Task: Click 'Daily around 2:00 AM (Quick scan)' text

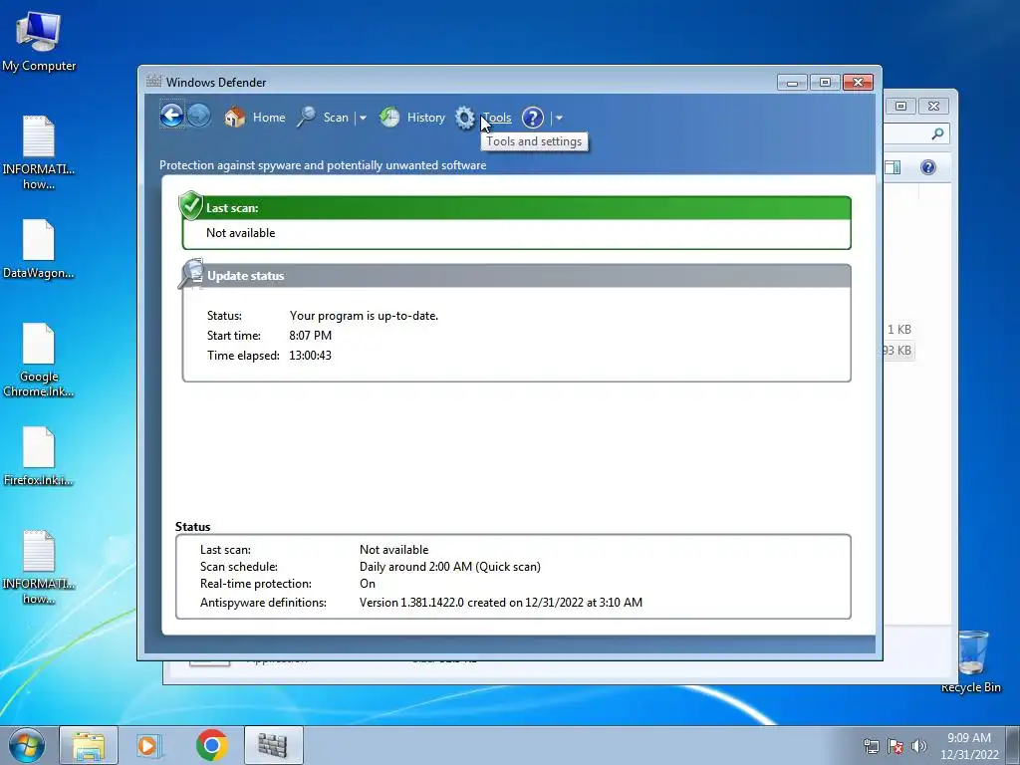Action: 450,567
